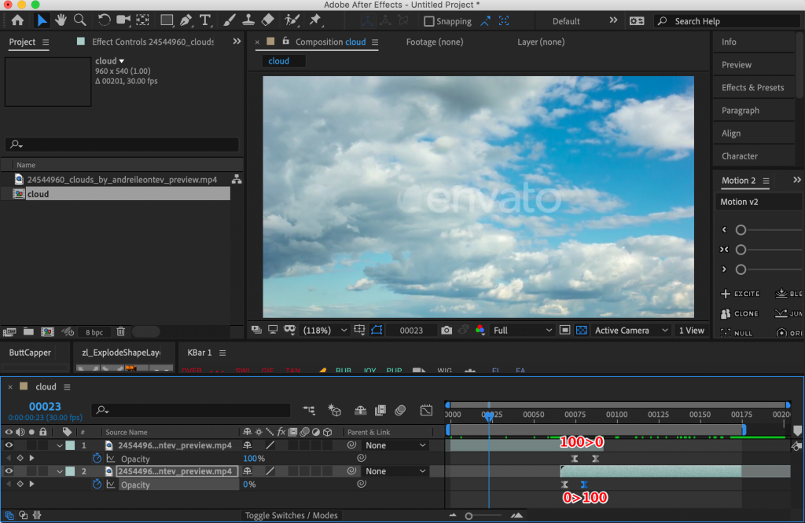Adjust the timeline zoom slider handle
Viewport: 805px width, 523px height.
click(x=469, y=516)
